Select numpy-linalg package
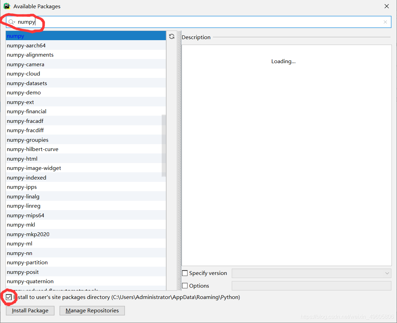 (86, 197)
